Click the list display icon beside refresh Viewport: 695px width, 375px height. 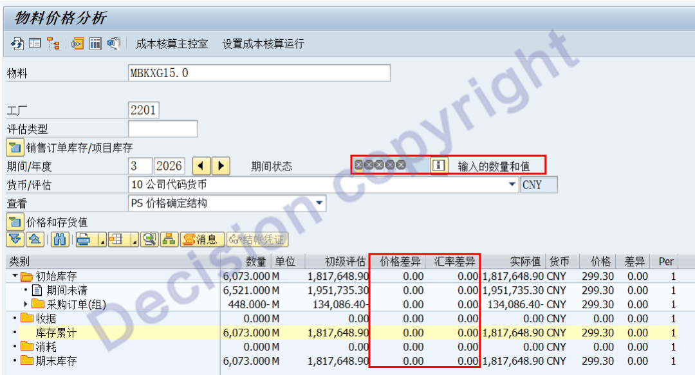click(35, 44)
